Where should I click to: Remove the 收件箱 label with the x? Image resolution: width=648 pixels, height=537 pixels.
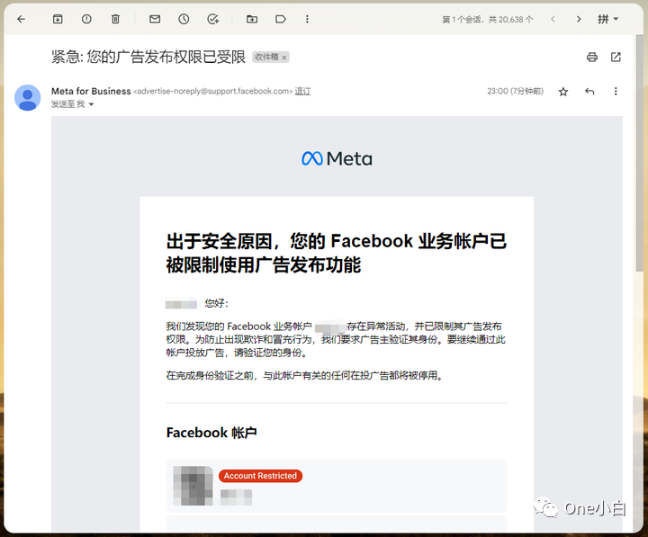point(284,58)
